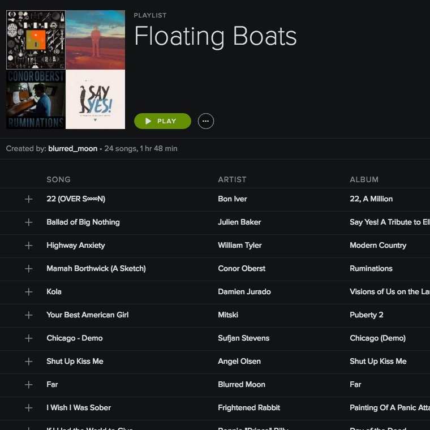The width and height of the screenshot is (430, 430).
Task: Select song title Kola
Action: click(x=54, y=292)
